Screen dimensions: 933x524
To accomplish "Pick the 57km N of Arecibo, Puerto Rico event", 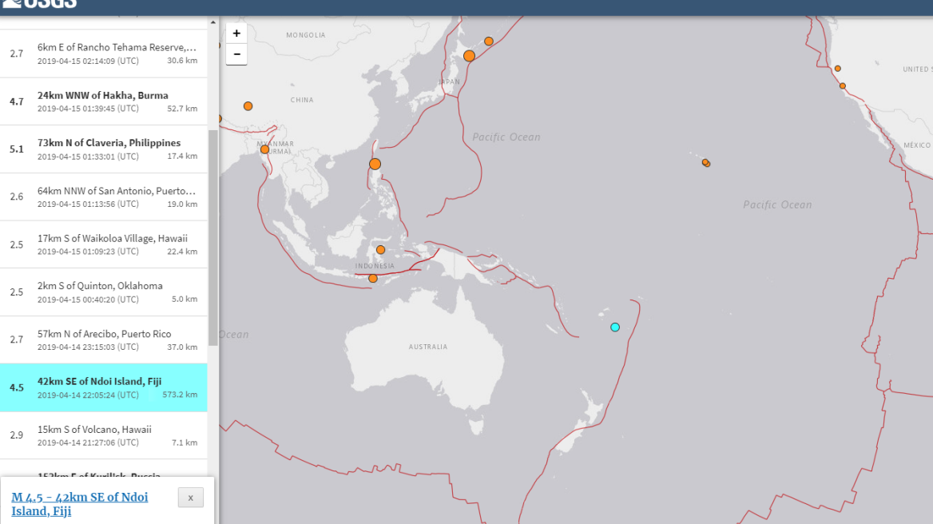I will point(103,340).
